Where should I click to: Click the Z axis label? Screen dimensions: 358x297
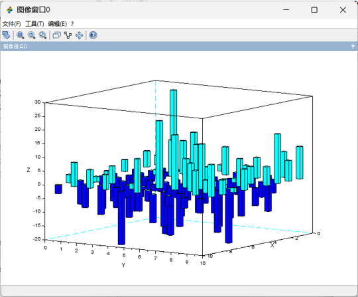[x=29, y=170]
